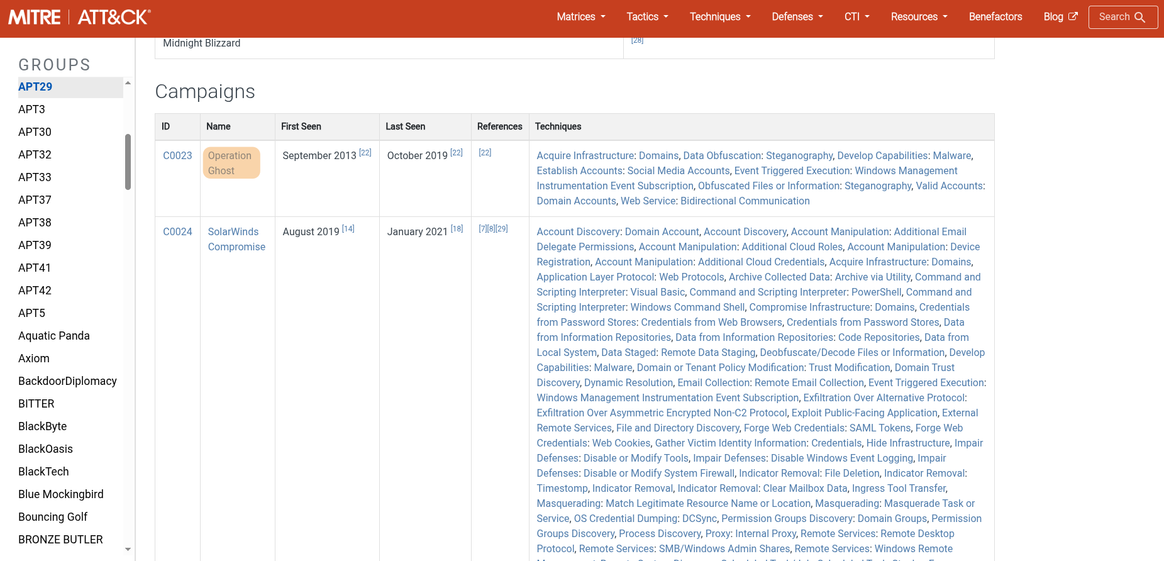Open the Tactics dropdown
The image size is (1164, 561).
coord(647,17)
